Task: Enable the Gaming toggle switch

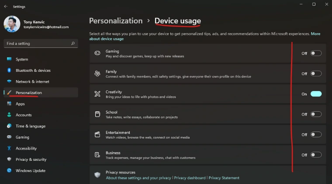Action: [316, 53]
